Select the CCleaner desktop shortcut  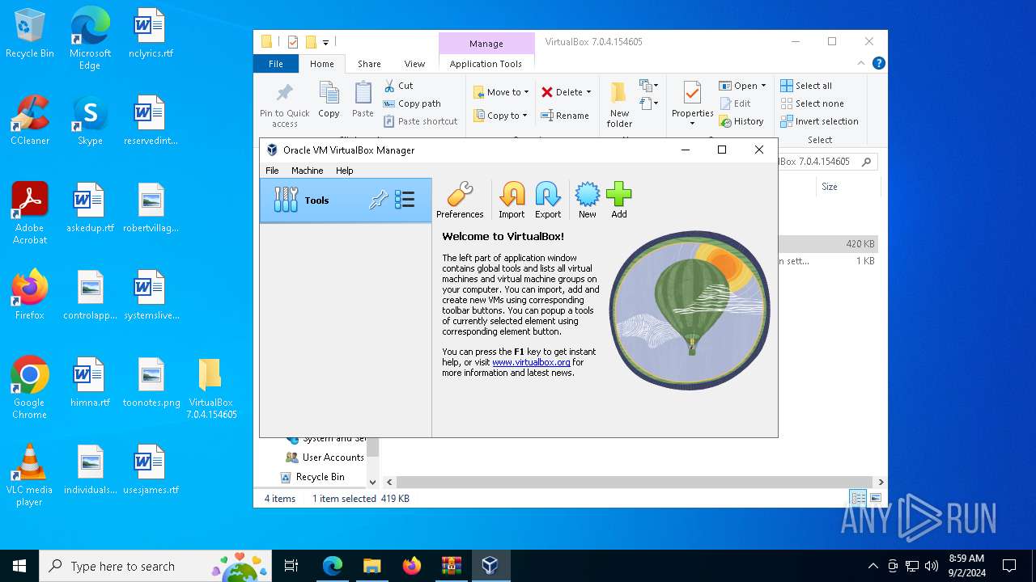[30, 120]
